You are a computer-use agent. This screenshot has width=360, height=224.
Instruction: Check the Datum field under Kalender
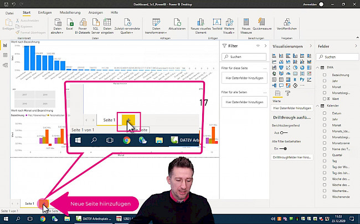(x=324, y=112)
